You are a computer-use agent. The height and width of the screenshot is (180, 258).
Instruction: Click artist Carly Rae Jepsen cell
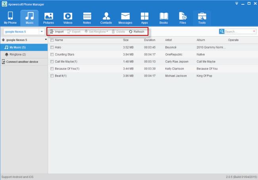coord(177,62)
